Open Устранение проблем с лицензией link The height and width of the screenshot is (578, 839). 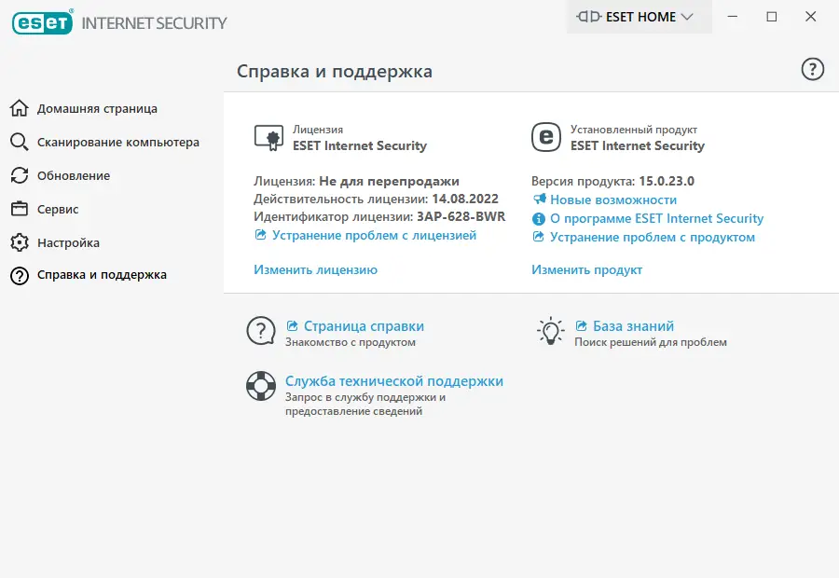coord(374,236)
